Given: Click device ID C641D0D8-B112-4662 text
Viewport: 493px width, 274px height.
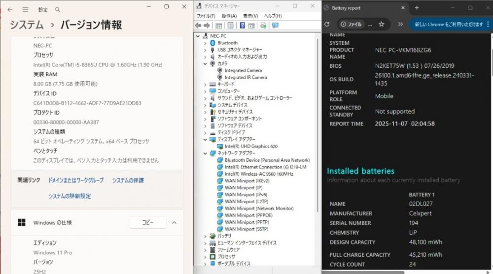Looking at the screenshot, I should 87,103.
